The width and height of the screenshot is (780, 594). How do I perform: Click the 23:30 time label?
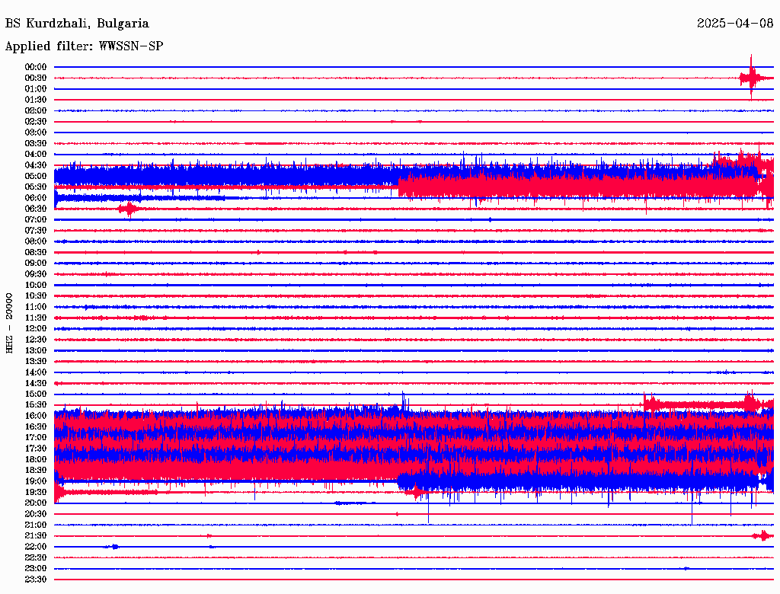coord(36,580)
